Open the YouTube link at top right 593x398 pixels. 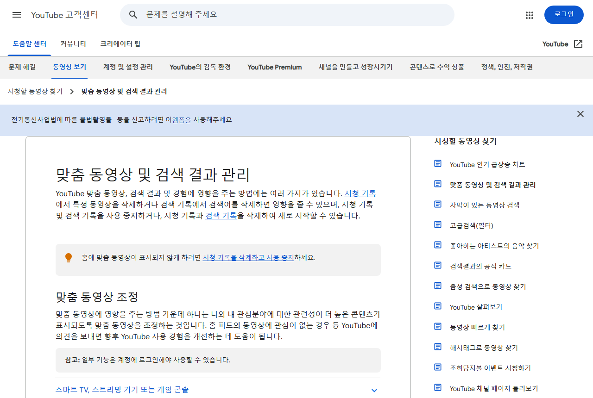(555, 44)
